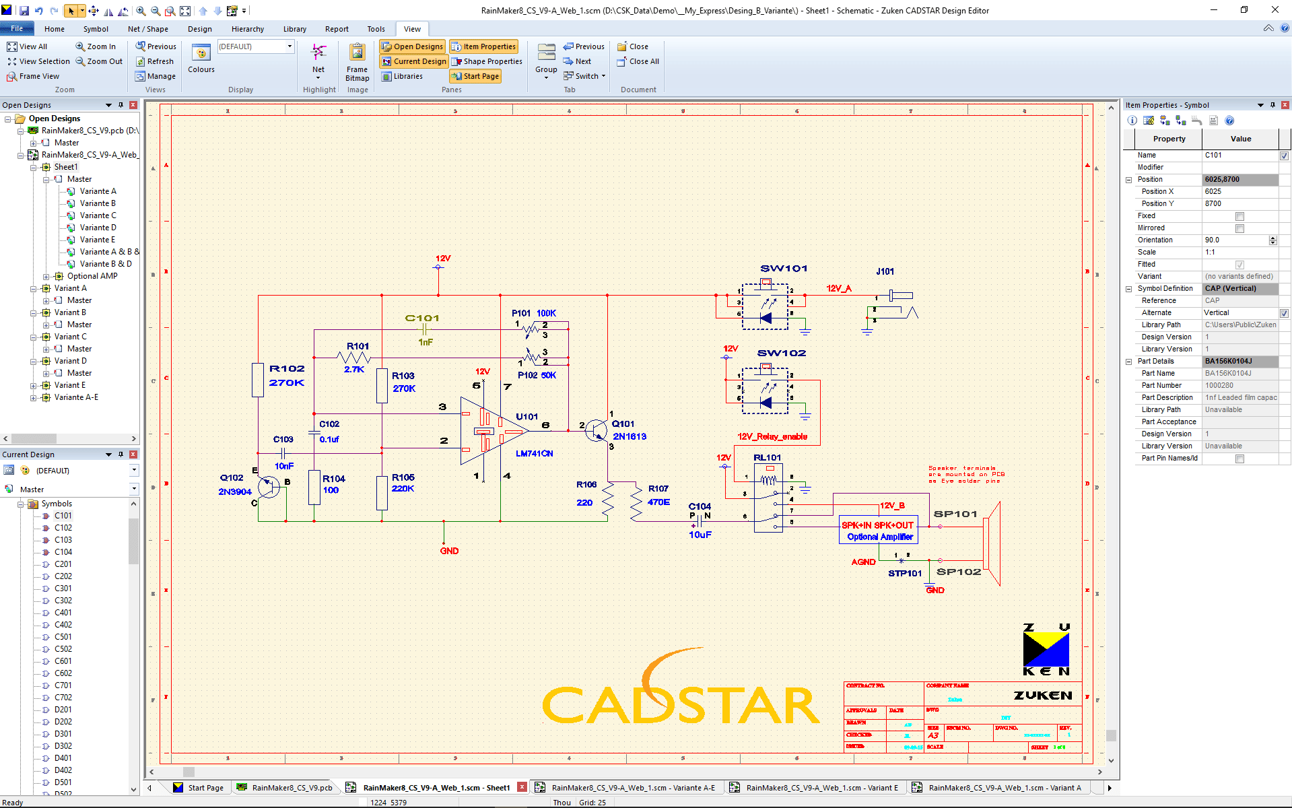Click Close All documents
Image resolution: width=1292 pixels, height=808 pixels.
(638, 61)
